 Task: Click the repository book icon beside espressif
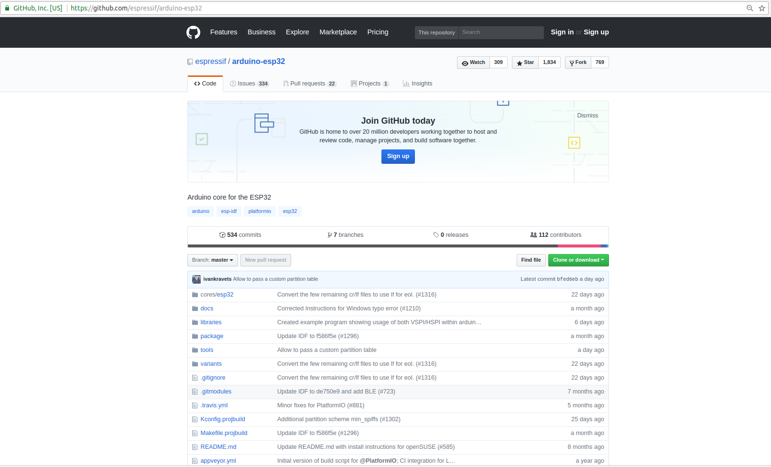[190, 62]
